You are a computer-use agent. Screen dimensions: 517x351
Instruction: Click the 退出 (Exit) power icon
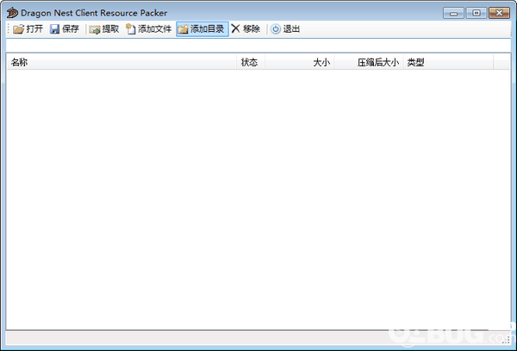coord(276,29)
